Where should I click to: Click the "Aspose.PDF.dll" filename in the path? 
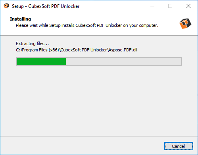click(x=123, y=50)
